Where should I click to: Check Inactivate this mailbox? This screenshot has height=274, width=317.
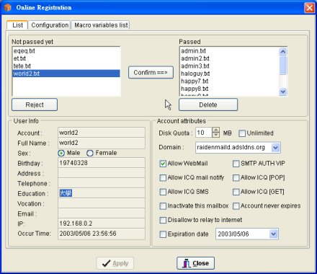163,206
